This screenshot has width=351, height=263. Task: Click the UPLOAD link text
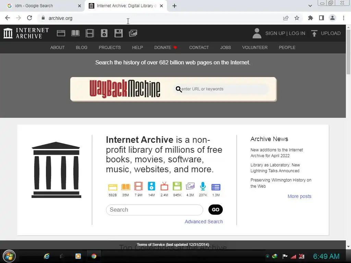point(331,33)
